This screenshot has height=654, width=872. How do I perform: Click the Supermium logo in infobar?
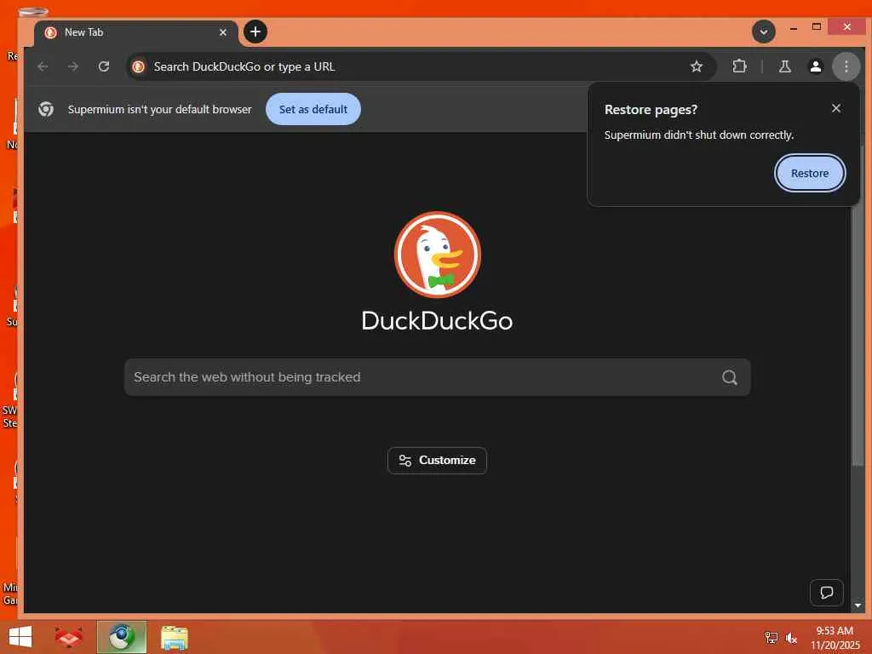[x=46, y=109]
